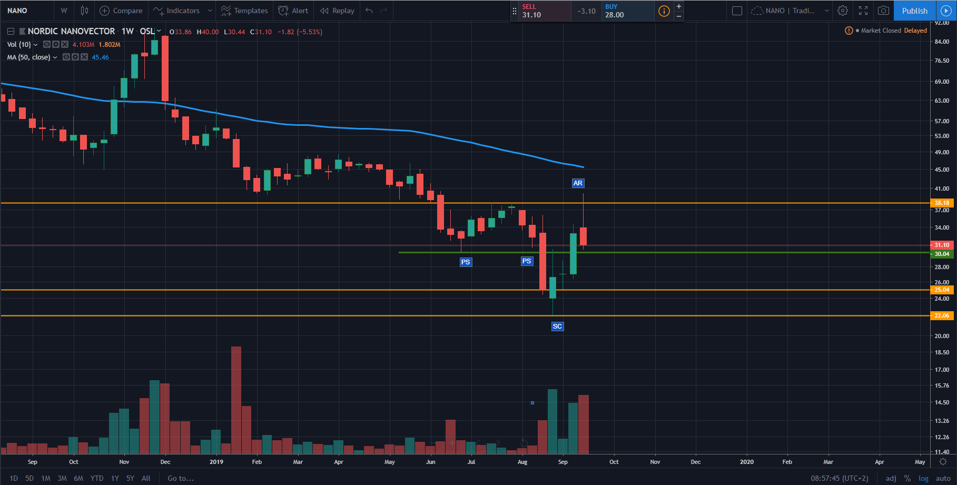The width and height of the screenshot is (957, 485).
Task: Click the Publish button
Action: click(x=915, y=11)
